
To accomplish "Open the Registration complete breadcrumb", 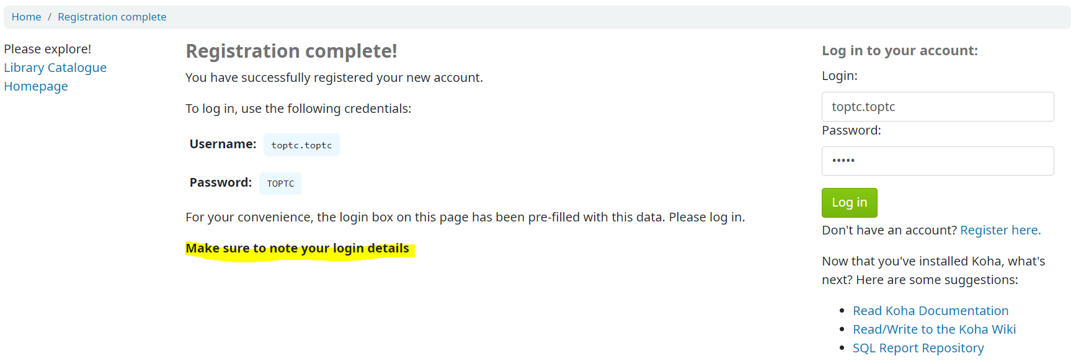I will pyautogui.click(x=112, y=17).
